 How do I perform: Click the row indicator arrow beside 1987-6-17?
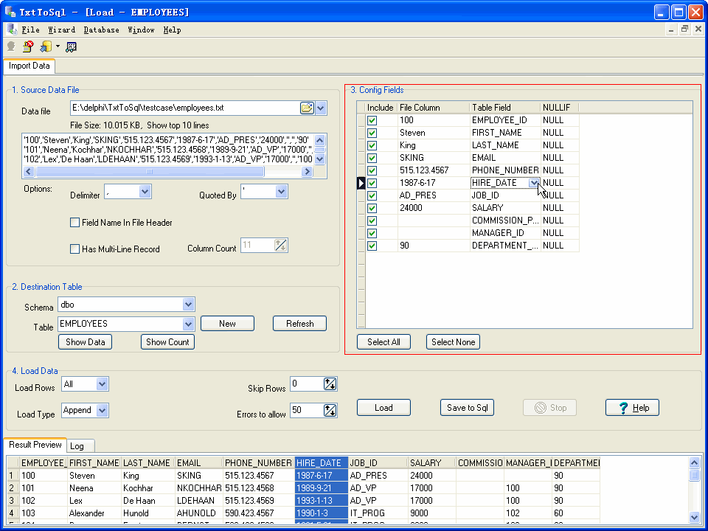coord(361,183)
